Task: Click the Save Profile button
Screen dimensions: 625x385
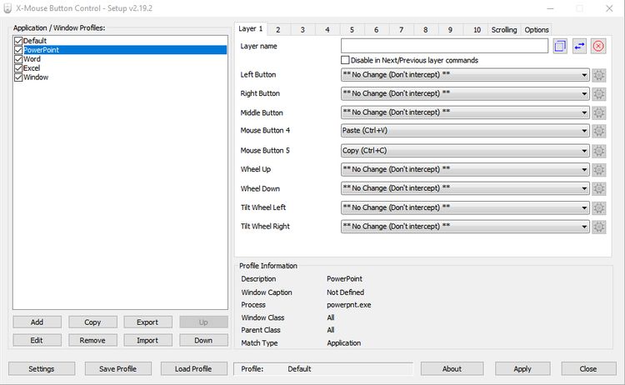Action: click(x=118, y=369)
